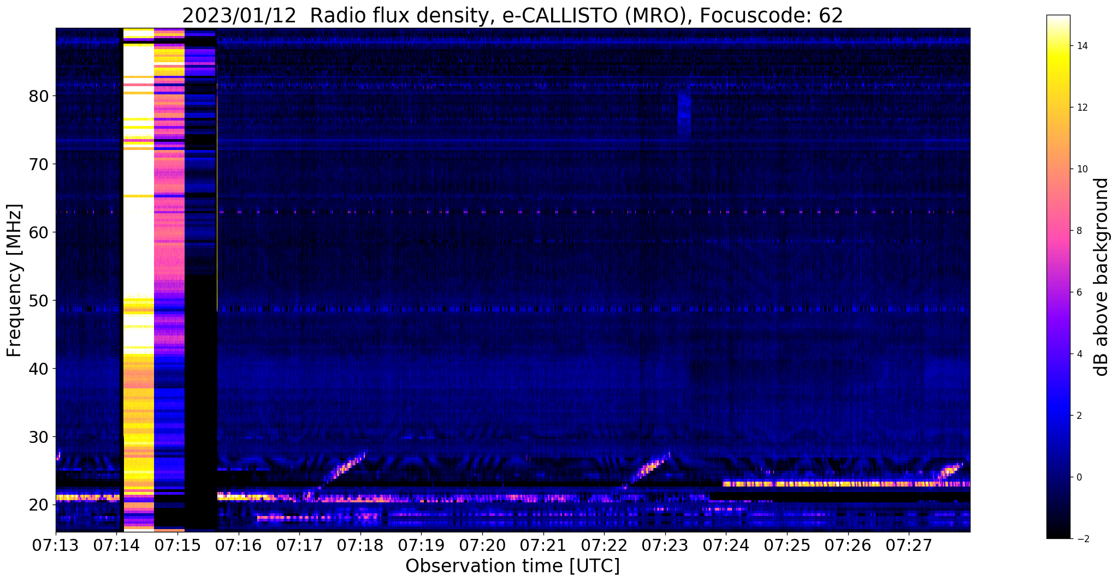Click the faint blue patch near 80 MHz at 07:23
Screen dimensions: 1118x582
684,113
